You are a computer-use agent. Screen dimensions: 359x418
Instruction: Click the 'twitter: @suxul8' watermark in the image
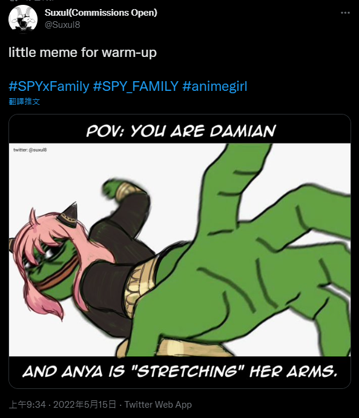tap(30, 150)
